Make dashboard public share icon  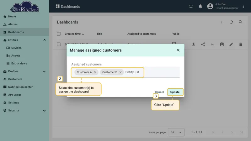203,44
